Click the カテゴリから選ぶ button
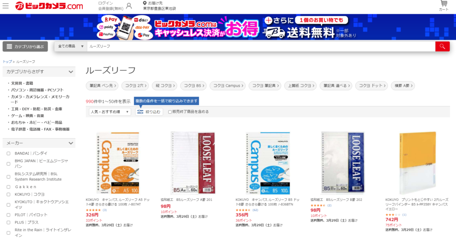The height and width of the screenshot is (240, 456). coord(25,46)
